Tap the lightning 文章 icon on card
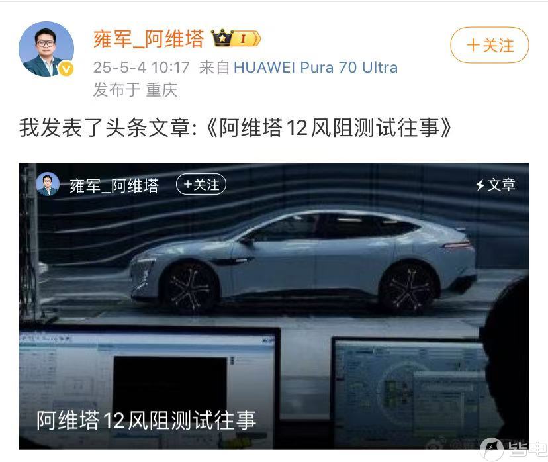This screenshot has width=548, height=462. [495, 185]
